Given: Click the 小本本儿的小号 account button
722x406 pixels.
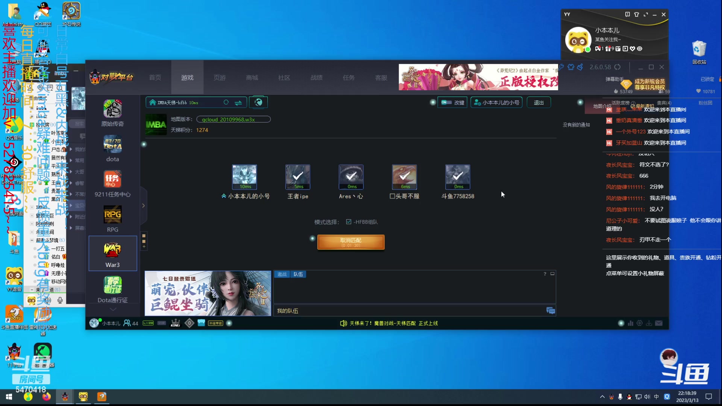Looking at the screenshot, I should click(x=496, y=102).
